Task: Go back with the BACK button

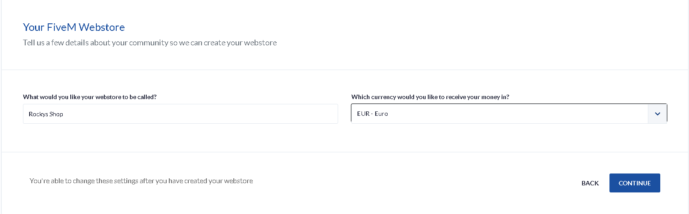Action: pyautogui.click(x=590, y=183)
